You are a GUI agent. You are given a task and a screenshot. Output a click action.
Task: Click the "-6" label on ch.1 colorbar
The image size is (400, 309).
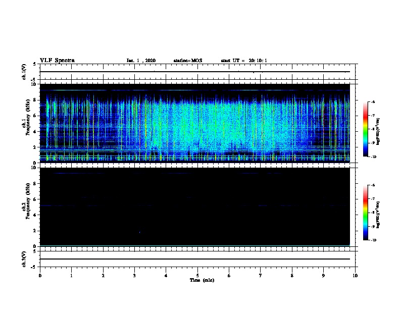click(x=373, y=102)
